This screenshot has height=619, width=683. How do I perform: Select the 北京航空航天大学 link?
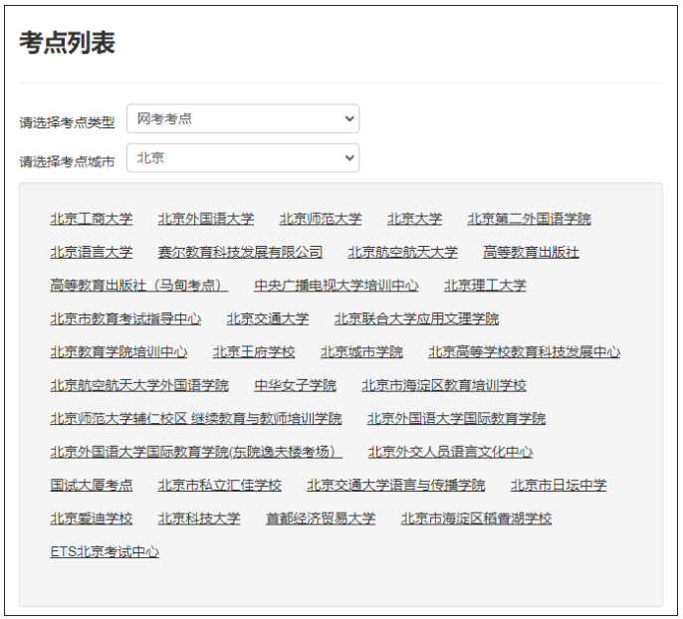click(402, 253)
